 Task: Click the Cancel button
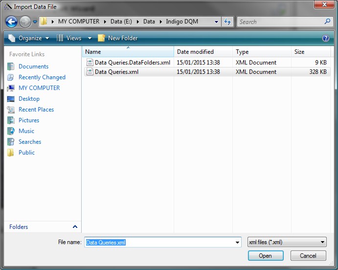pos(308,256)
